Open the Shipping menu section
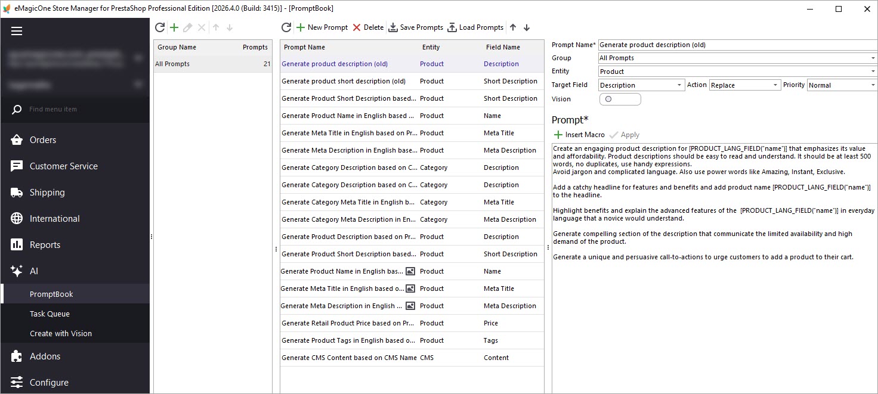Screen dimensions: 878x394 75,193
